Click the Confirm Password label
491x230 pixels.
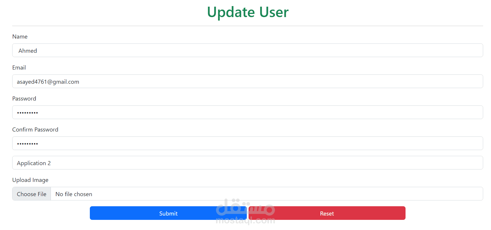35,130
